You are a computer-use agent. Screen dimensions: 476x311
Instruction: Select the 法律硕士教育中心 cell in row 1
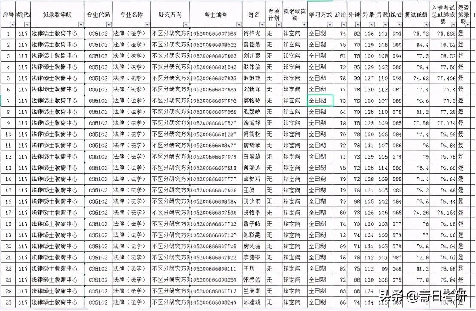coord(58,34)
